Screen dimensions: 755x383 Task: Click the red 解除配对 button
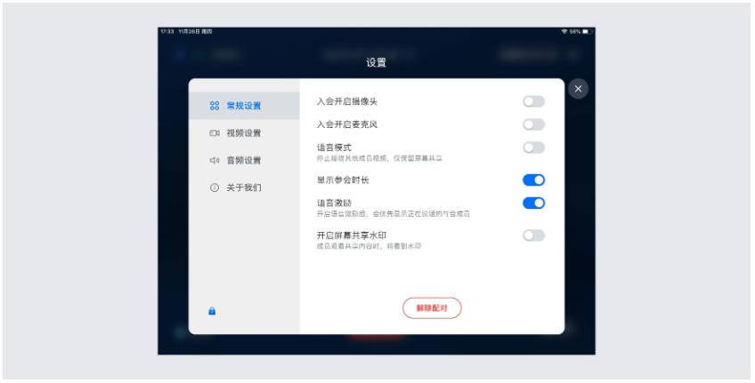pos(432,308)
